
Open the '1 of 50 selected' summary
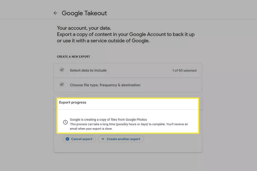coord(184,71)
